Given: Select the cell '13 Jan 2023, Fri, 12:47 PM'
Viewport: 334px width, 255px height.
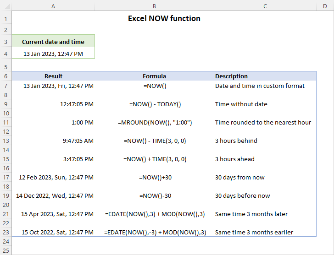Looking at the screenshot, I should tap(53, 86).
